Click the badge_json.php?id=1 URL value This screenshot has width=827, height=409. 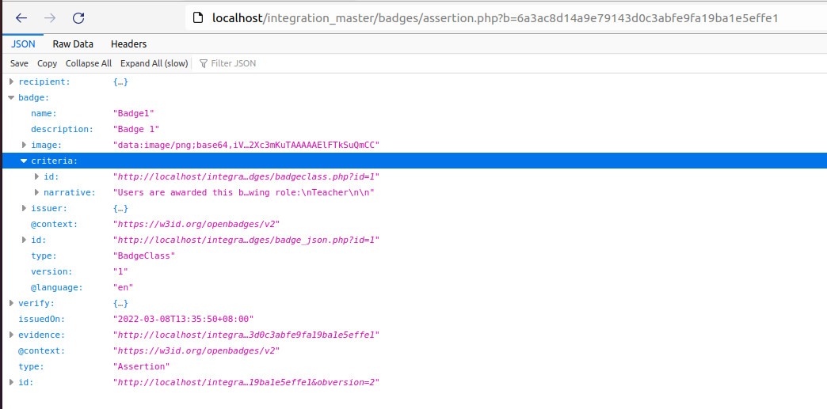246,240
